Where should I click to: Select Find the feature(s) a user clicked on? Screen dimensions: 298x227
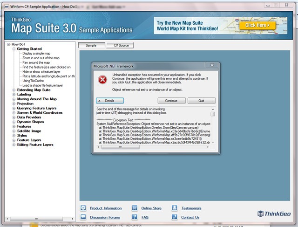47,67
